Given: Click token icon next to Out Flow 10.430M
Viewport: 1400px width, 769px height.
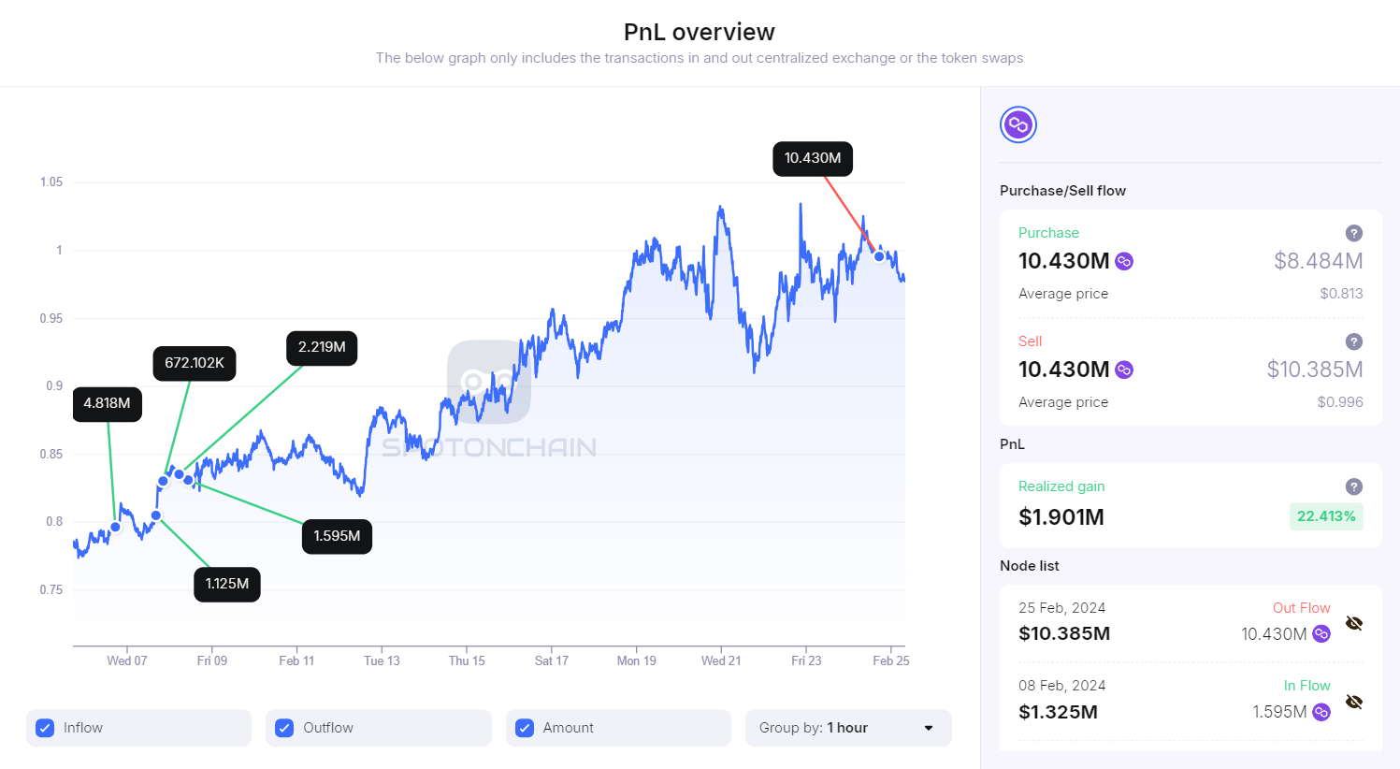Looking at the screenshot, I should [x=1321, y=634].
